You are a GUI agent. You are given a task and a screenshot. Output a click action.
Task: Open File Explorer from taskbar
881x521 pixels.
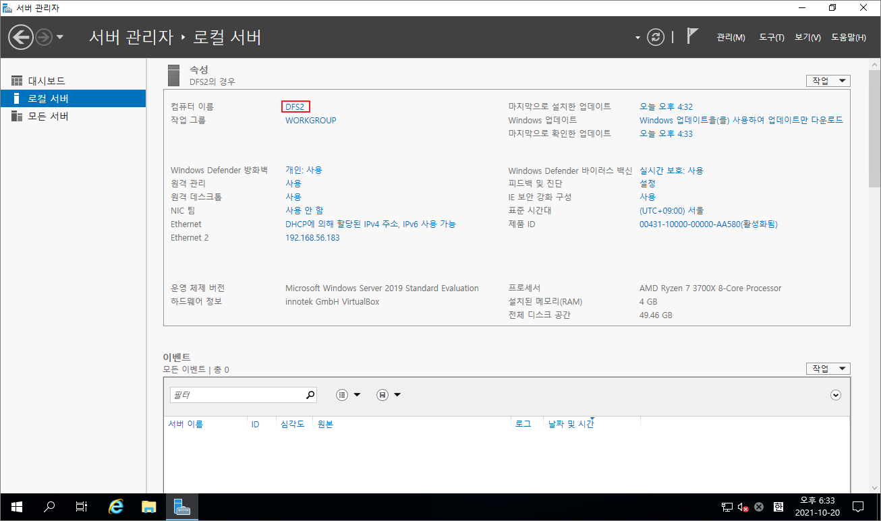pyautogui.click(x=149, y=507)
